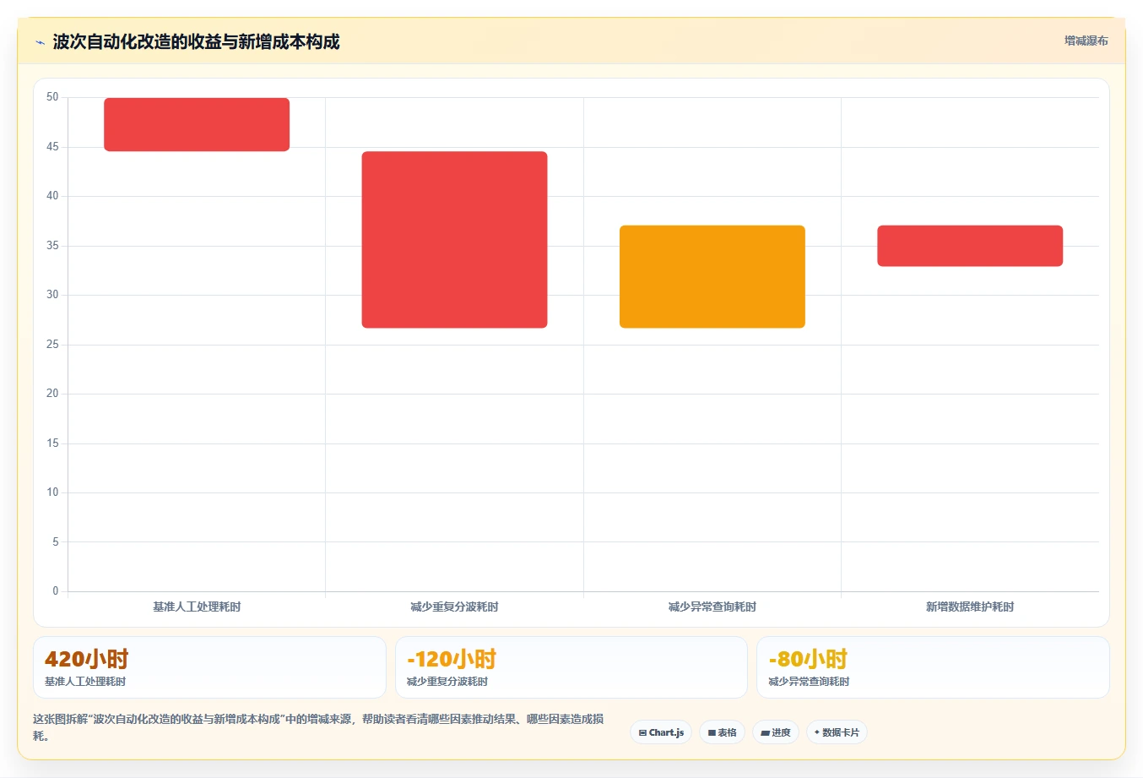The height and width of the screenshot is (778, 1143).
Task: Click the y-axis value 0
Action: pyautogui.click(x=56, y=591)
